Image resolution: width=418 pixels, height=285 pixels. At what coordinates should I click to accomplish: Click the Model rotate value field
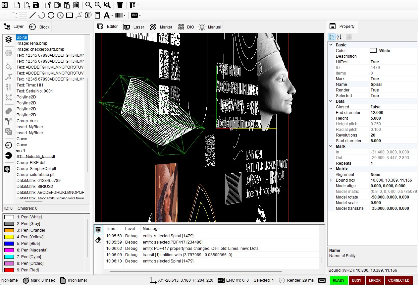[x=393, y=197]
